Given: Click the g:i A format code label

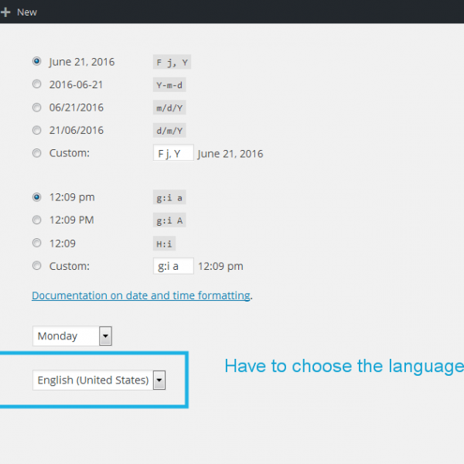Looking at the screenshot, I should pos(169,220).
